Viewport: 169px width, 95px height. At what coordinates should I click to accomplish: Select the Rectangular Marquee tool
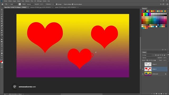2,12
